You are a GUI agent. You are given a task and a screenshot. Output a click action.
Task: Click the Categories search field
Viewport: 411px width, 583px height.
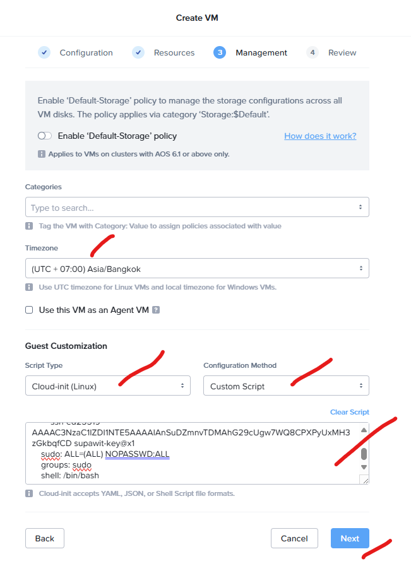[193, 208]
